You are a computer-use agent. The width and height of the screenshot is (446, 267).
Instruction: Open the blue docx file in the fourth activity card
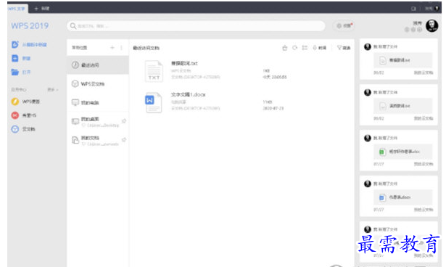(402, 197)
